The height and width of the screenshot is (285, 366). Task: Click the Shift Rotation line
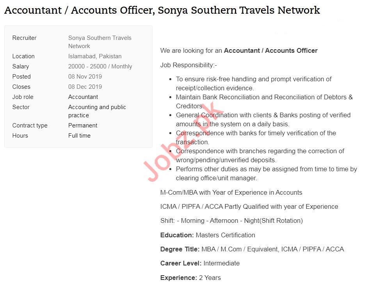coord(231,220)
